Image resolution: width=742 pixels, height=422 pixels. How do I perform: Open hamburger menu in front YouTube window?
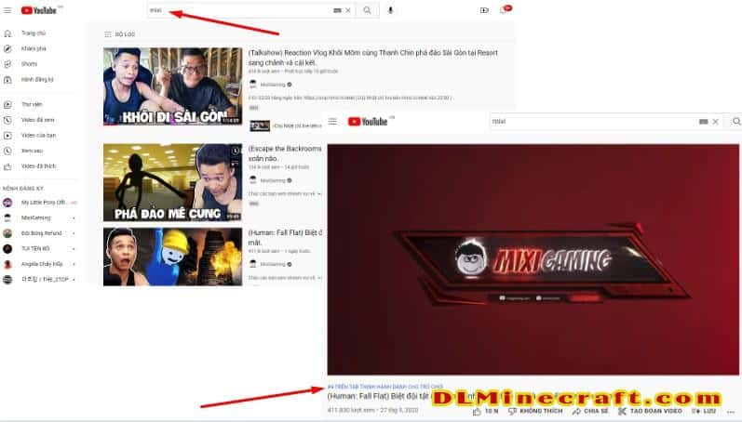click(x=332, y=122)
